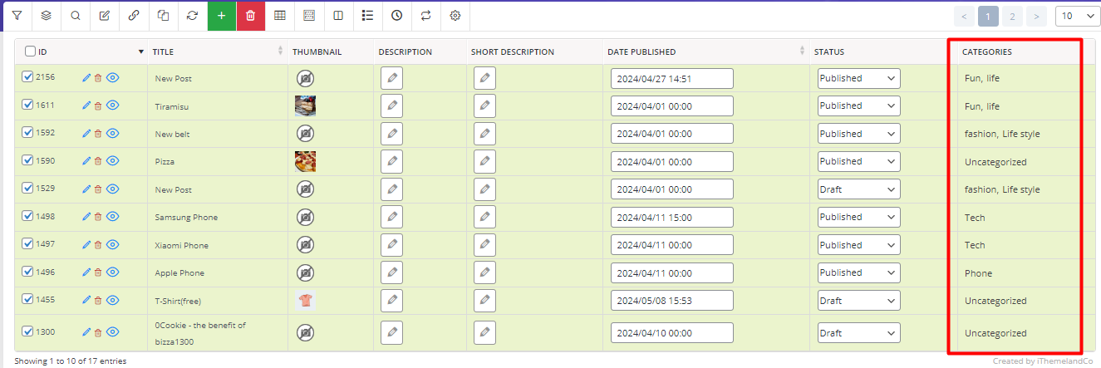This screenshot has width=1101, height=368.
Task: Open status dropdown for New belt post
Action: coord(858,134)
